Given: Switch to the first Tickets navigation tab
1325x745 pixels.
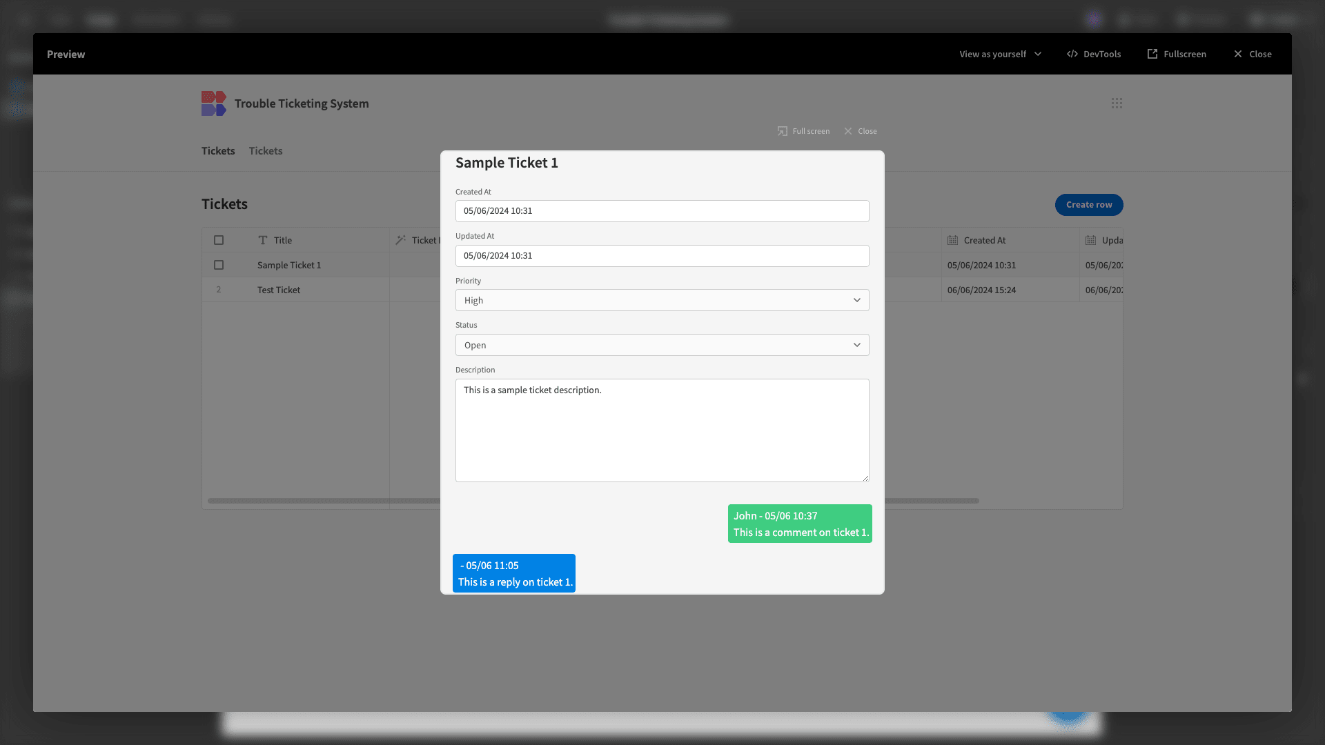Looking at the screenshot, I should tap(218, 151).
